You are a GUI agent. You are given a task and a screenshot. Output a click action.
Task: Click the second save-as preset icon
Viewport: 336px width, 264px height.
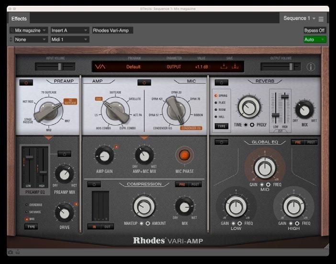tap(235, 66)
